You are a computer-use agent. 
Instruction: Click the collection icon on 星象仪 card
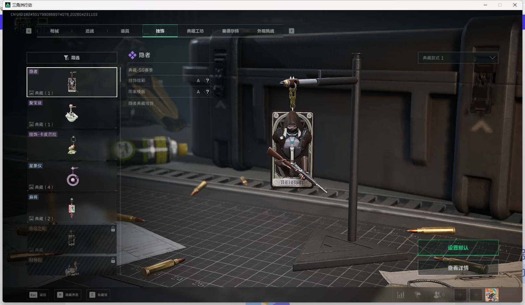pyautogui.click(x=32, y=187)
